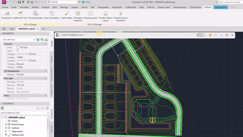243x137 pixels.
Task: Click the New file icon in quick access toolbar
Action: click(11, 2)
